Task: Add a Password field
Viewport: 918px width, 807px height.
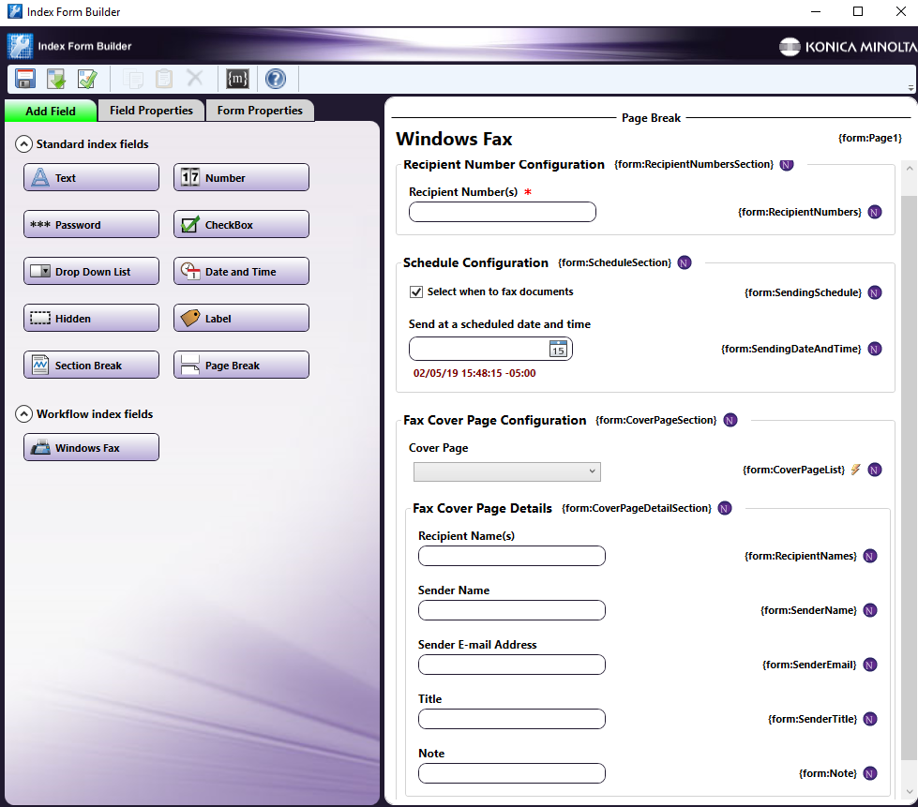Action: click(91, 224)
